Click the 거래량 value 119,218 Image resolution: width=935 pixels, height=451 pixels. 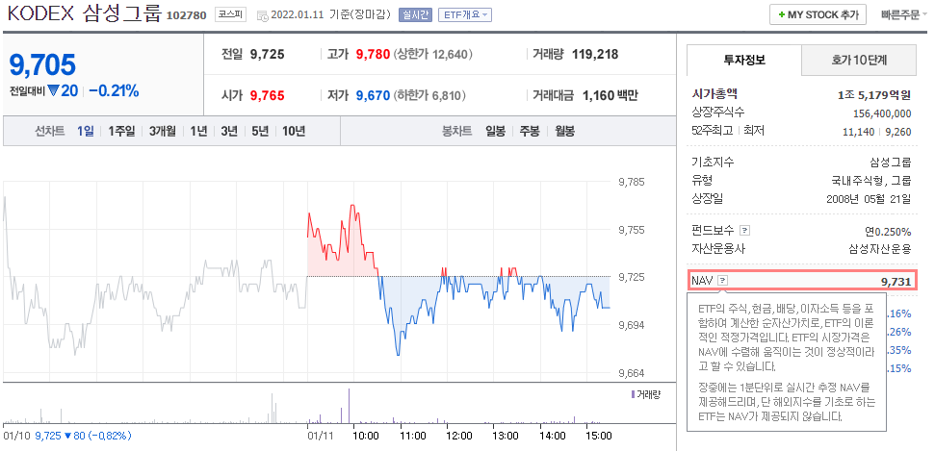coord(595,54)
